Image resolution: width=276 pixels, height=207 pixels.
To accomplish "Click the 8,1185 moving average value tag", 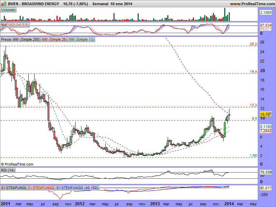I will 266,127.
